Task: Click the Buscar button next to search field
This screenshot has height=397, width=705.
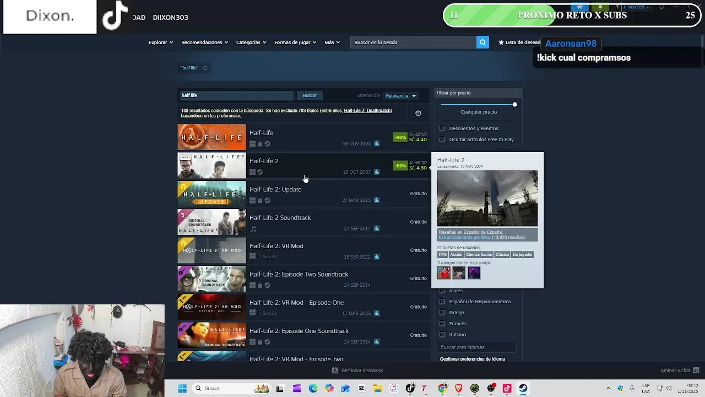Action: click(310, 95)
